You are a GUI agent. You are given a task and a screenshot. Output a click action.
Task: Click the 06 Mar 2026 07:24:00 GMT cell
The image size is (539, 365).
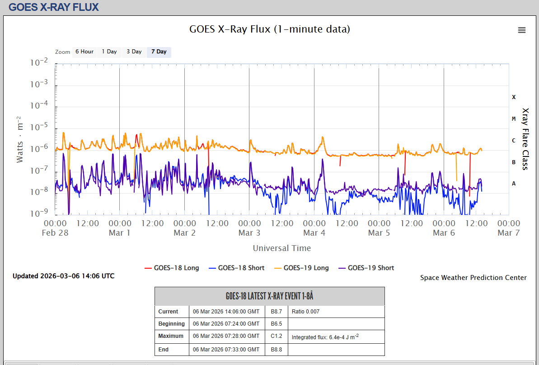click(x=226, y=324)
